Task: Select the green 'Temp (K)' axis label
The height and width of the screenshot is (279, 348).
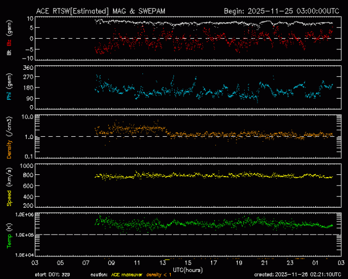Action: [9, 236]
